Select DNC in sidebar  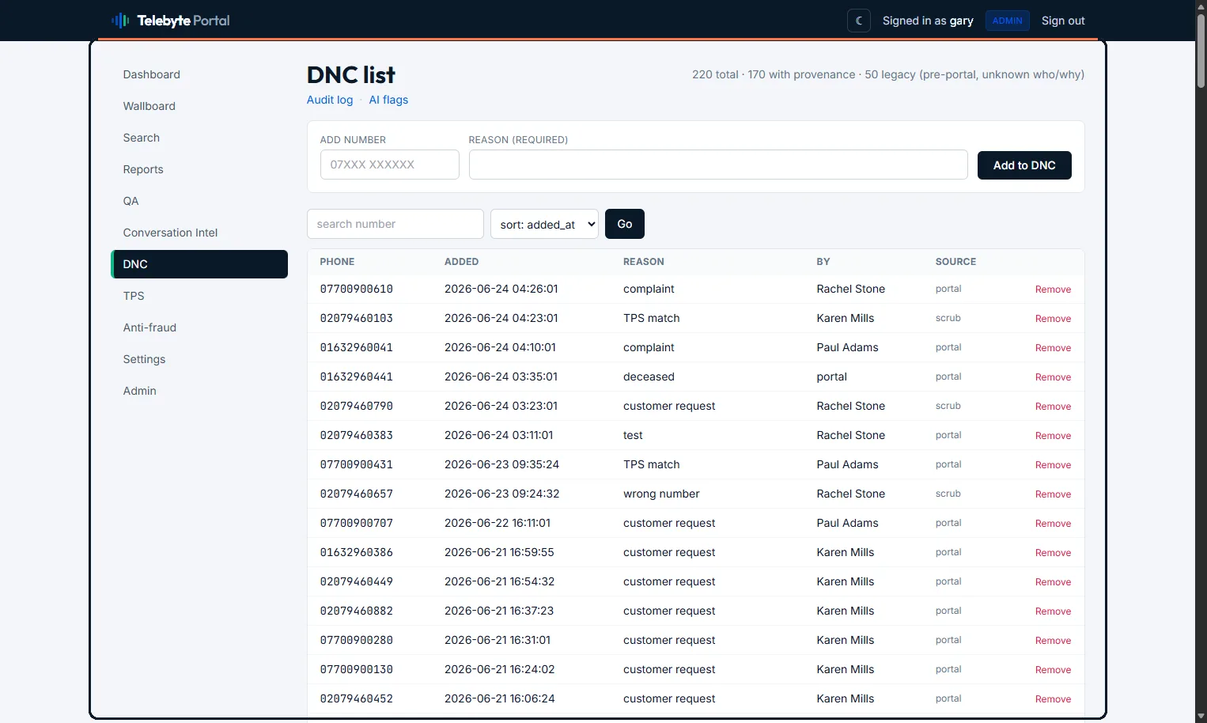(199, 264)
